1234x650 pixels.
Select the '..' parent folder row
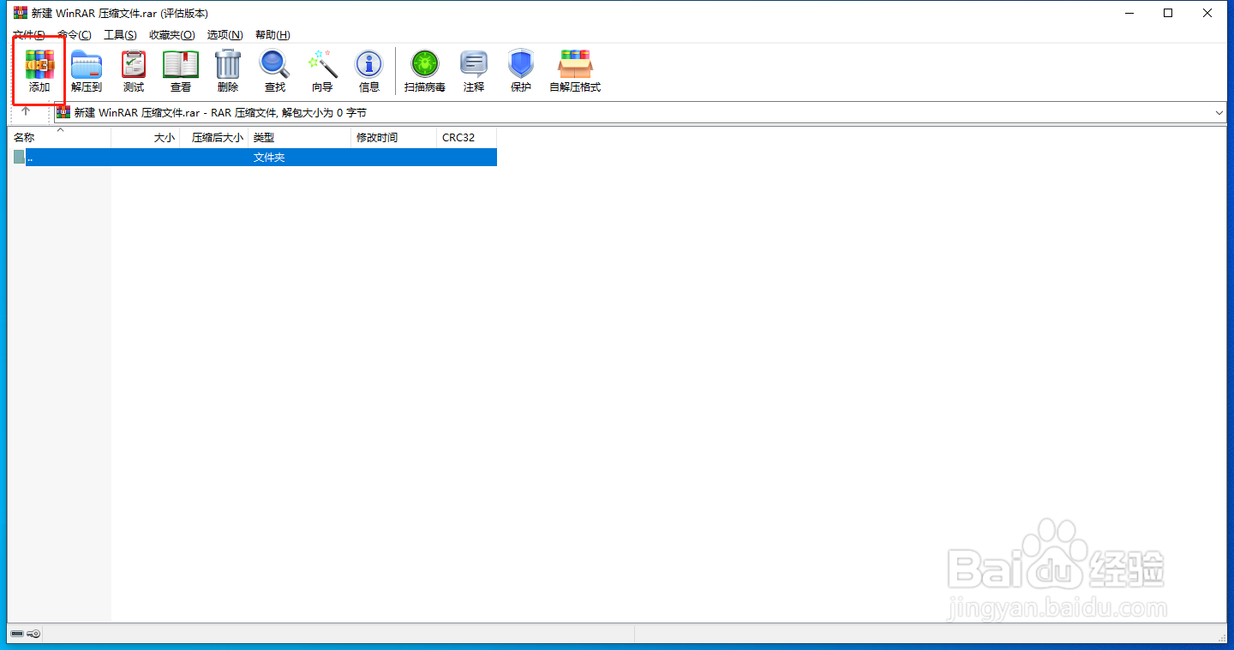tap(255, 158)
